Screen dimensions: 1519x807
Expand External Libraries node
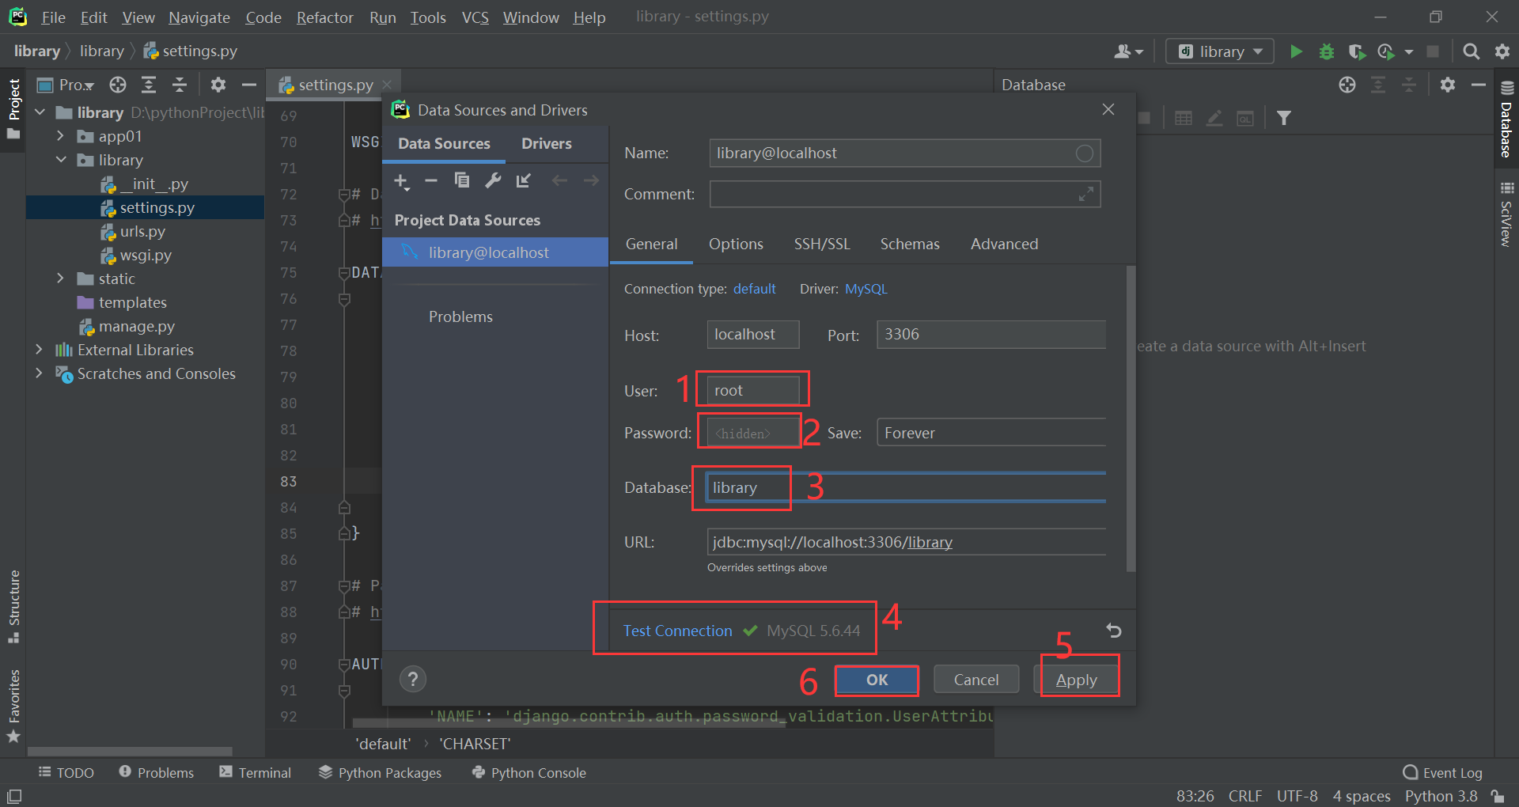click(x=39, y=350)
